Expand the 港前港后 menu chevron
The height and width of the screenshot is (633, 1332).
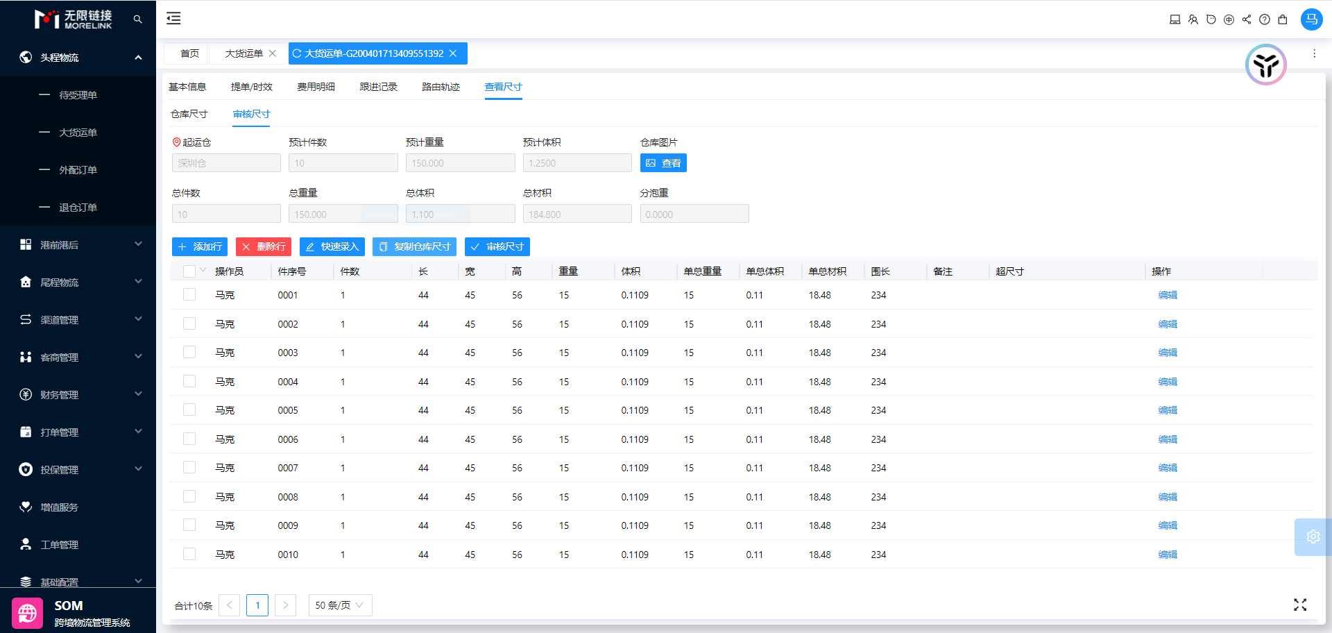(x=138, y=244)
